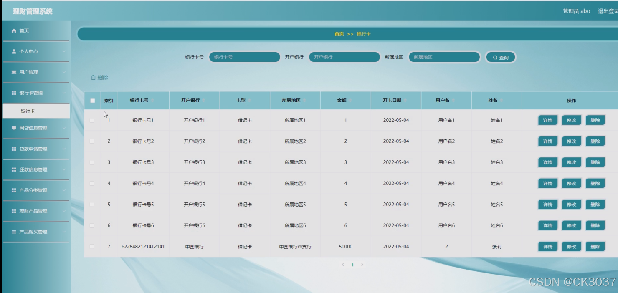
Task: Expand 贷款申请管理 via its chevron
Action: click(x=64, y=149)
